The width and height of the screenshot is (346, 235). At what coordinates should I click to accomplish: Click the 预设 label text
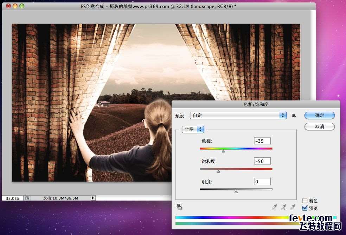tap(180, 116)
